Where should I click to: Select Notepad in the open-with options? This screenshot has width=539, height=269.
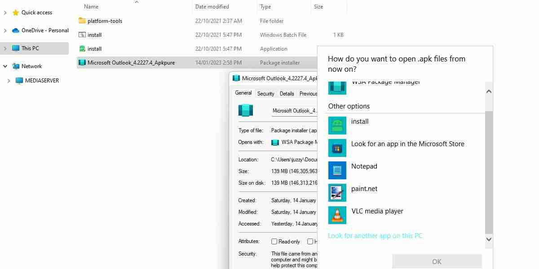coord(364,166)
